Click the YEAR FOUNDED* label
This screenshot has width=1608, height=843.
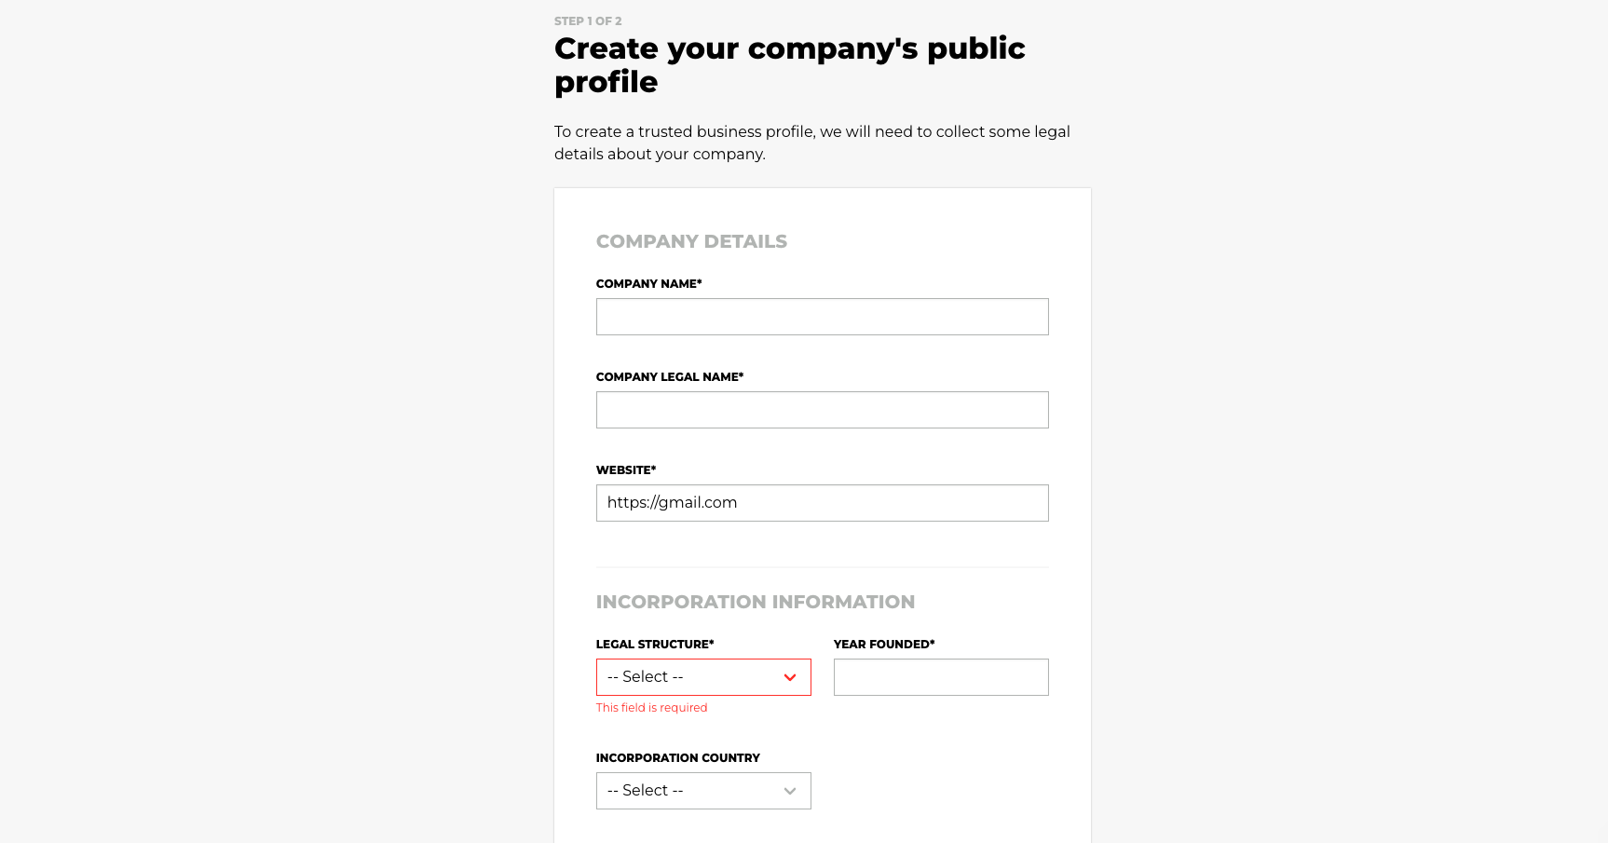pyautogui.click(x=884, y=645)
